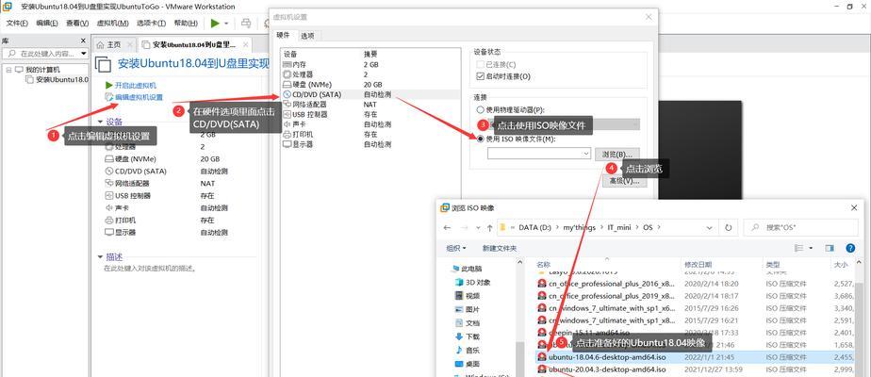Select 内存 memory row in hardware list
This screenshot has height=377, width=871.
click(x=370, y=64)
